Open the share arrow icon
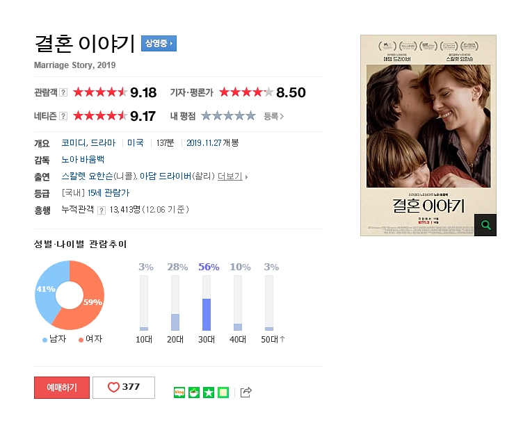523x437 pixels. [246, 392]
